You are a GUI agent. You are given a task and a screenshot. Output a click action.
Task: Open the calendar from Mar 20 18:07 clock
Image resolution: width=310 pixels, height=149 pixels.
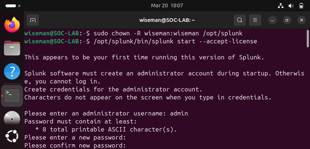[167, 6]
